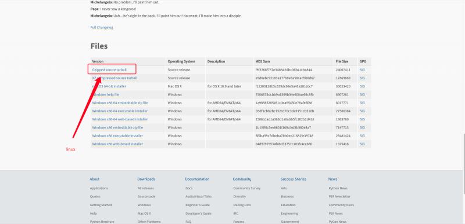Open Beginner's Guide footer link
Viewport: 465px width, 224px height.
[x=198, y=205]
